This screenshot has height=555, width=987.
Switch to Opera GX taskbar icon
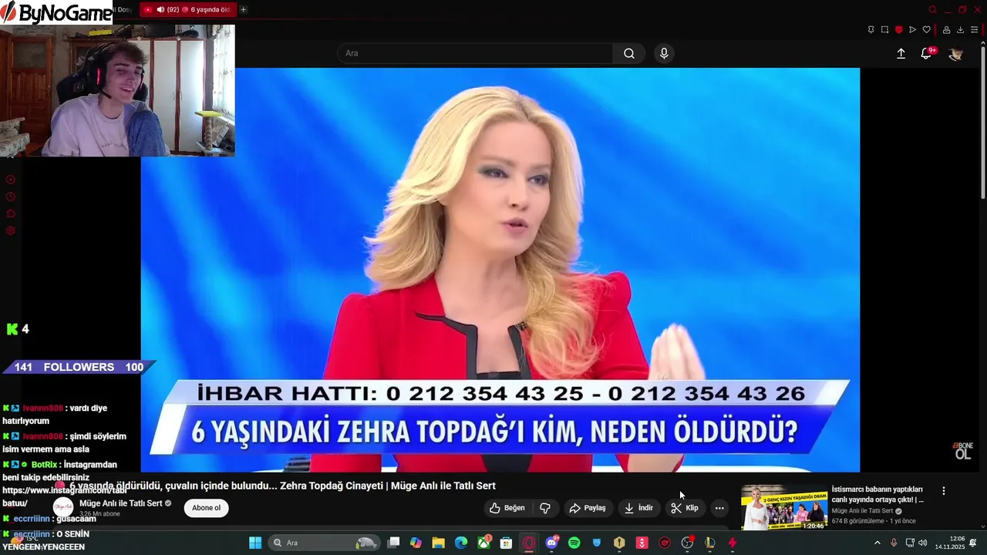(x=529, y=543)
